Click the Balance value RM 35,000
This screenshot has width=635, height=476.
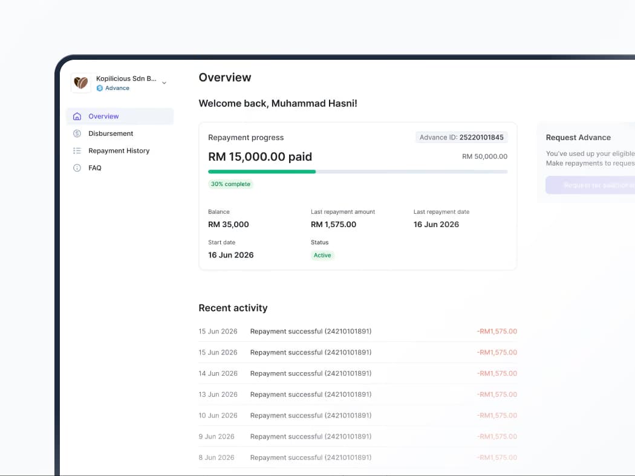click(229, 225)
